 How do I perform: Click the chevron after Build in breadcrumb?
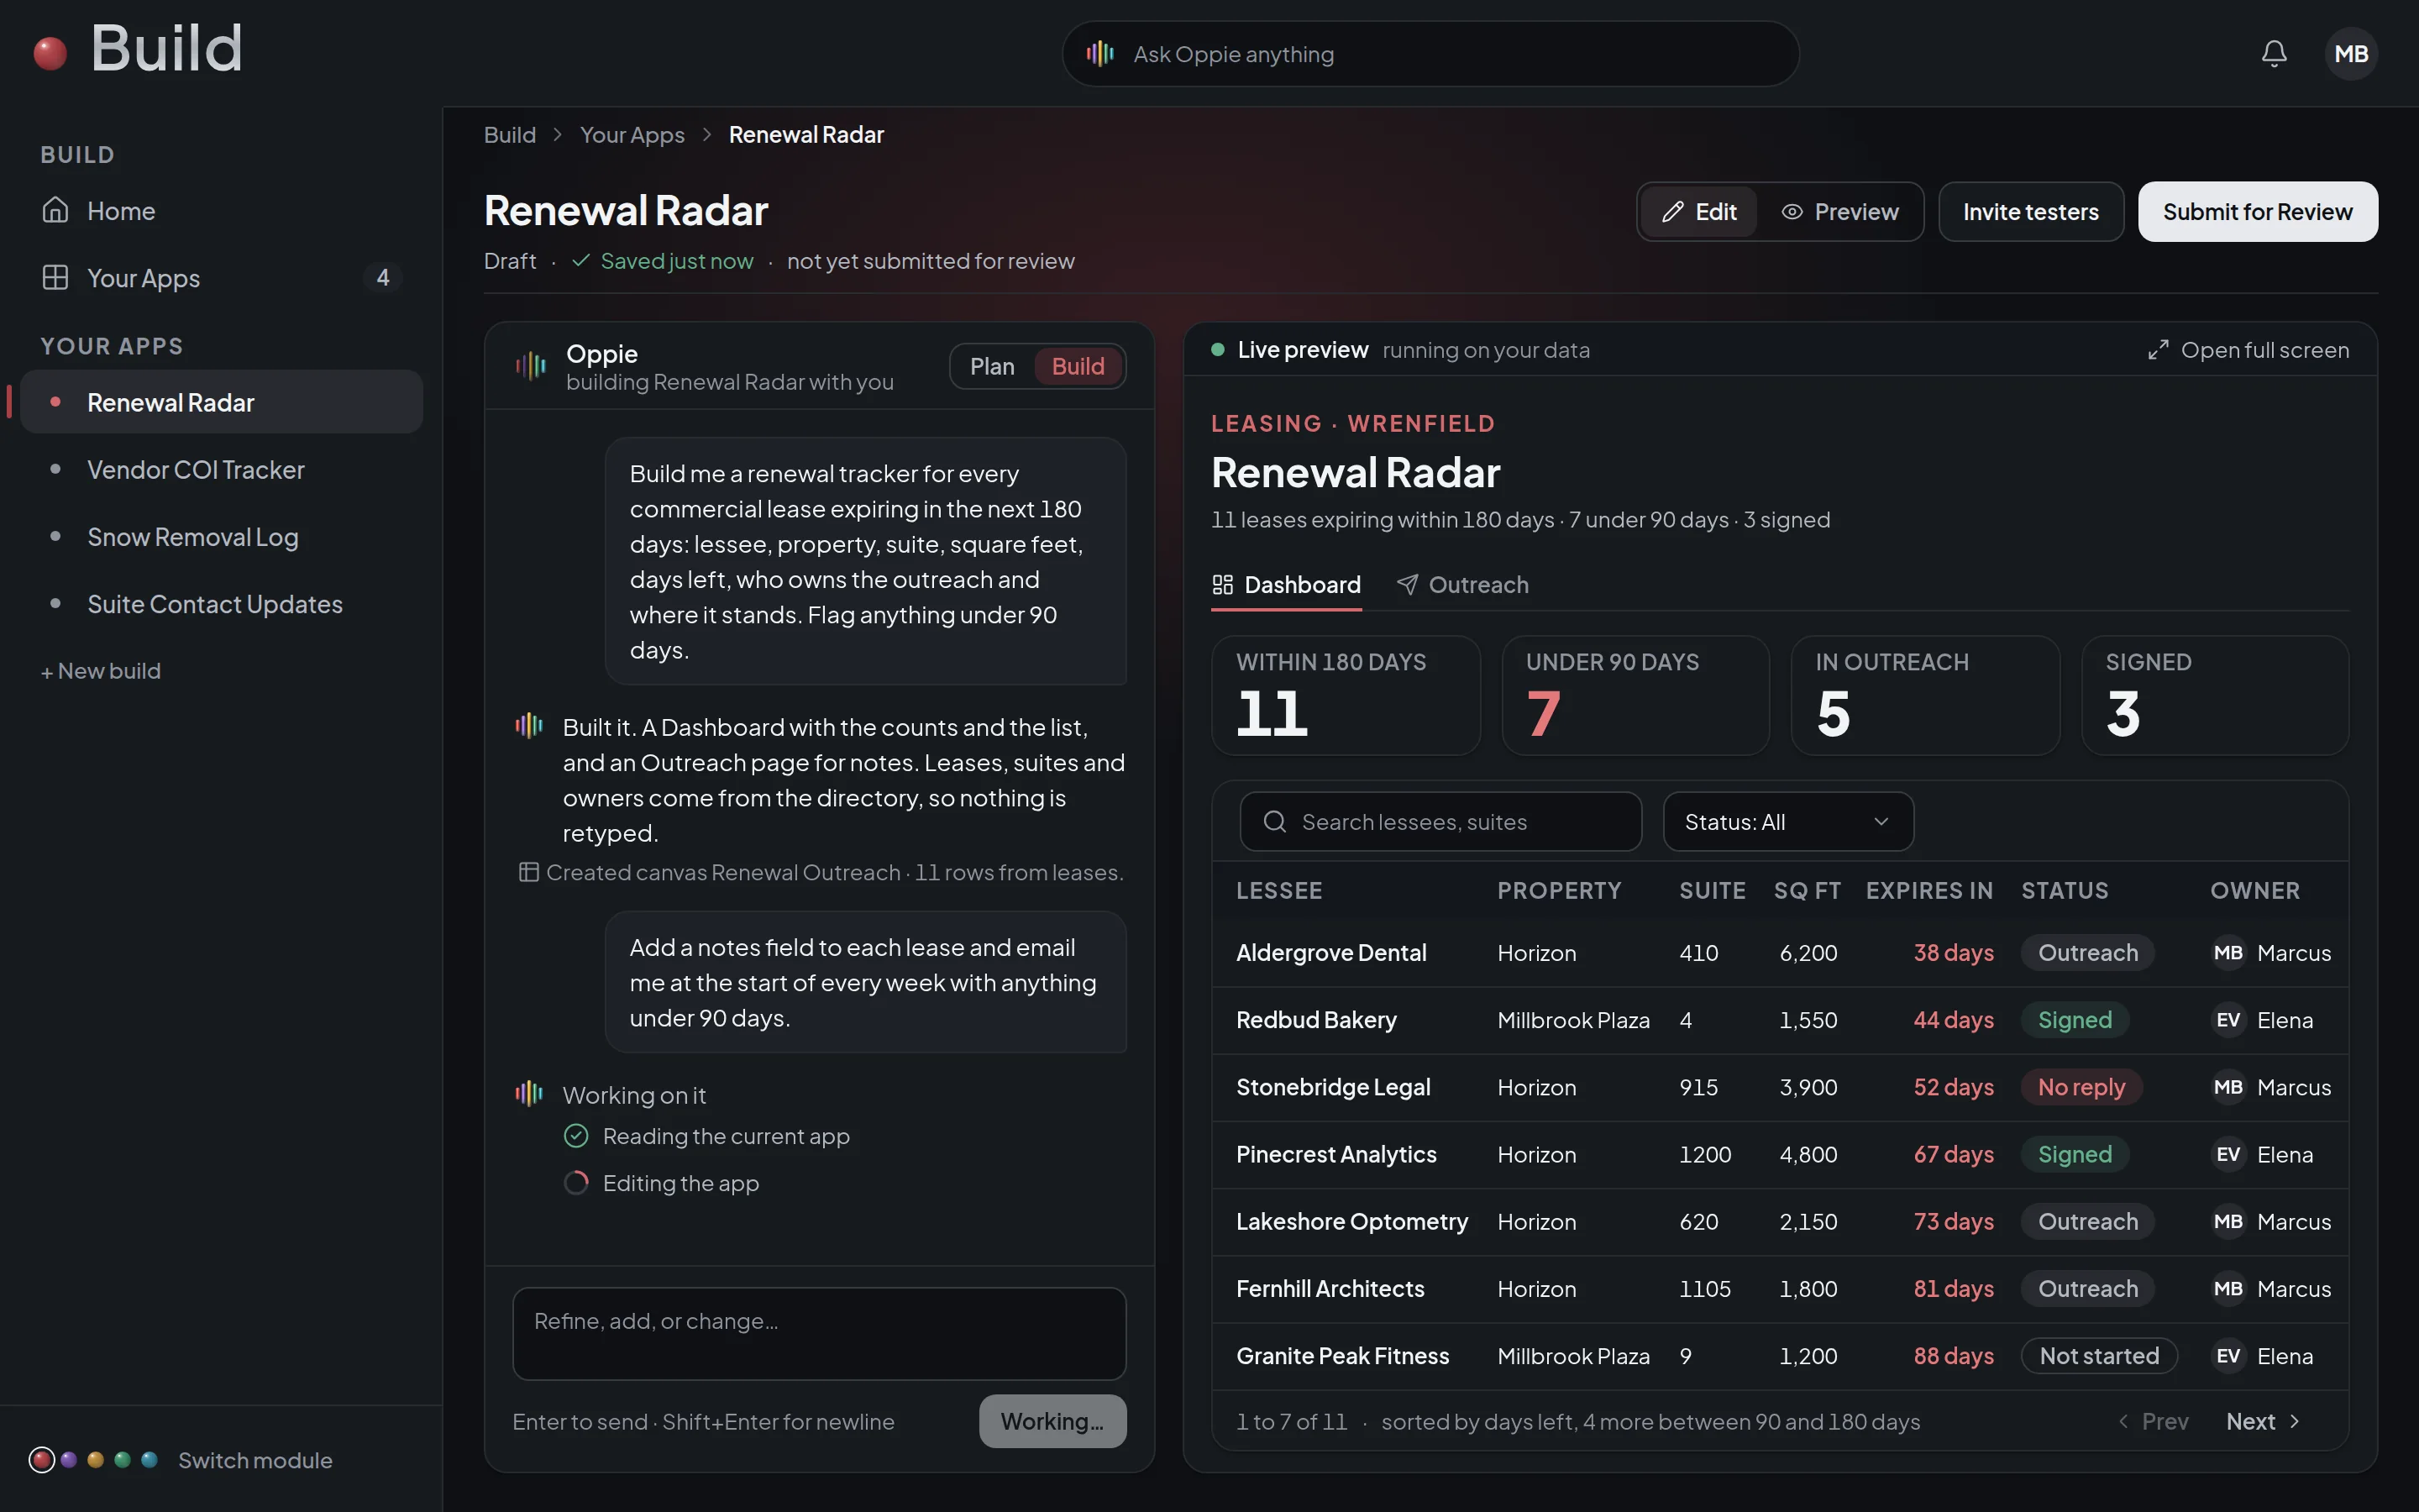point(558,135)
